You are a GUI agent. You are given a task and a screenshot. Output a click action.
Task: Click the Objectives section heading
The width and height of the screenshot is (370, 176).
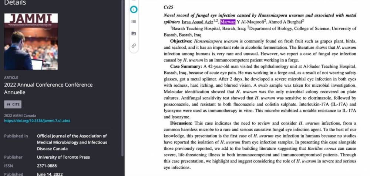pyautogui.click(x=181, y=41)
